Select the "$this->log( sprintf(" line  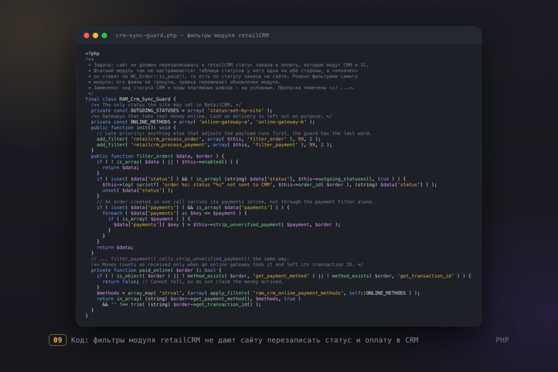coord(270,184)
